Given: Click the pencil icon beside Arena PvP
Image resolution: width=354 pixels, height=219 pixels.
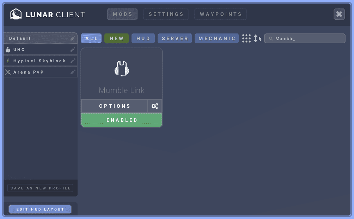Looking at the screenshot, I should [x=73, y=72].
